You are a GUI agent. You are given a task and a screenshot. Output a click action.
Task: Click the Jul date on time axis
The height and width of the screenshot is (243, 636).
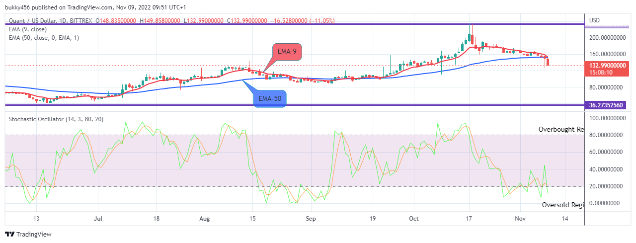coord(98,218)
